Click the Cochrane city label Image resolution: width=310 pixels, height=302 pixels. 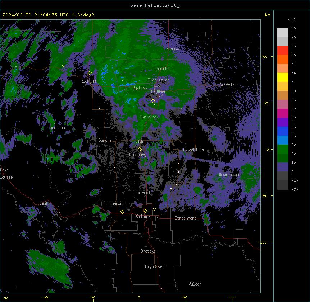(116, 204)
